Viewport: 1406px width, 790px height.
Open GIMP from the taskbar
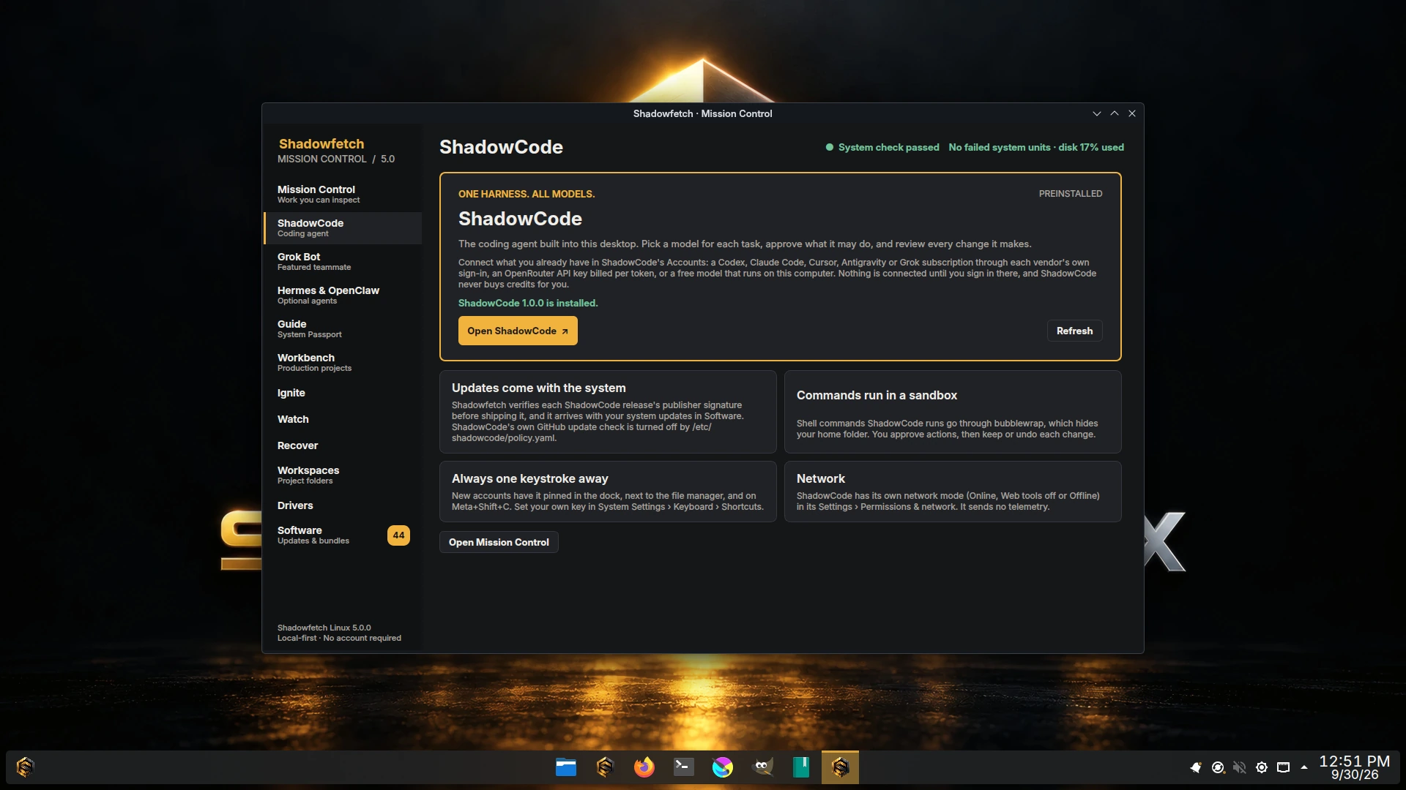click(x=762, y=767)
